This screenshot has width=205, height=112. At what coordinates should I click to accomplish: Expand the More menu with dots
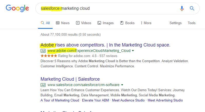146,23
